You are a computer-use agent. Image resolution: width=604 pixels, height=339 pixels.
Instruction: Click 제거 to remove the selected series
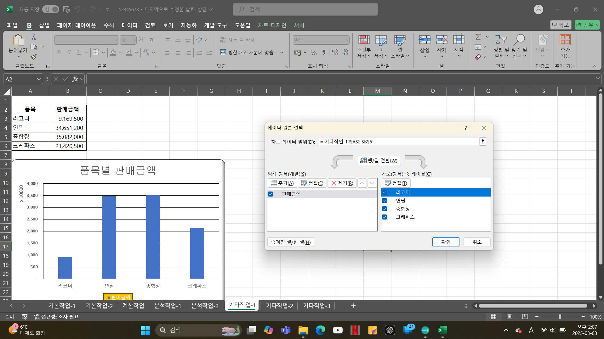coord(342,183)
